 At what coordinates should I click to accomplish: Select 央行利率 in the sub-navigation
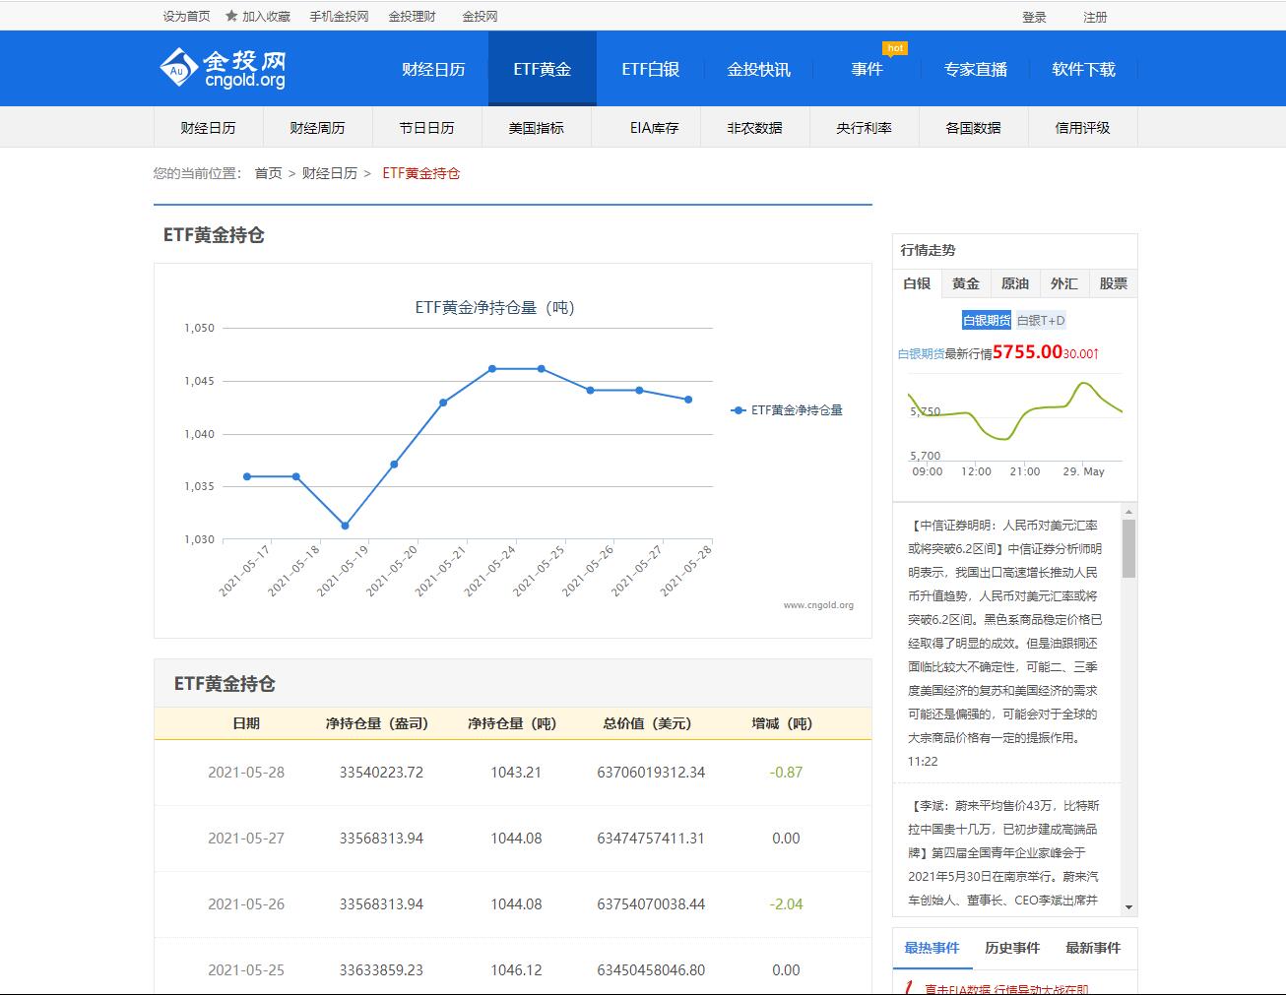click(x=864, y=127)
